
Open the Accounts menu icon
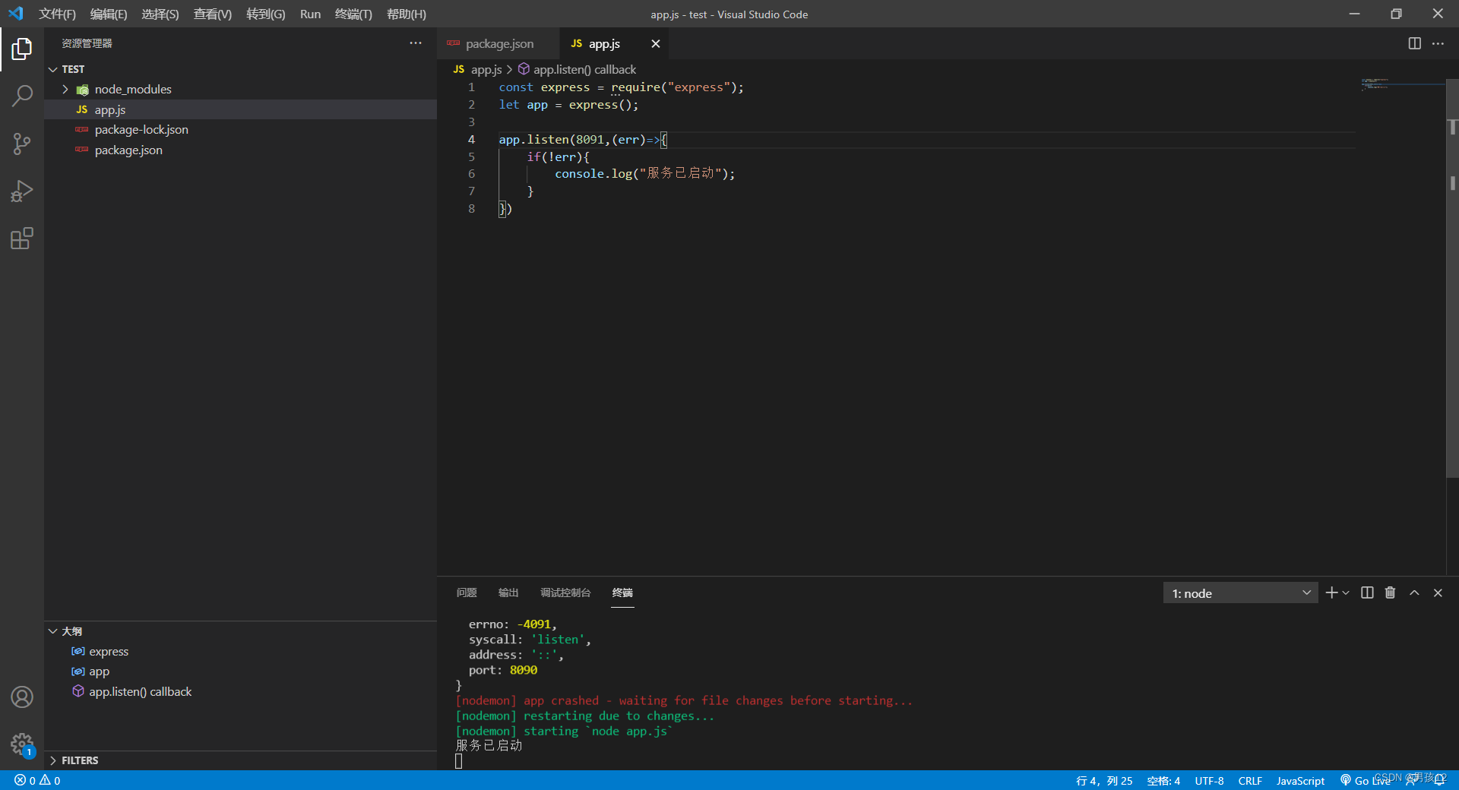click(22, 697)
